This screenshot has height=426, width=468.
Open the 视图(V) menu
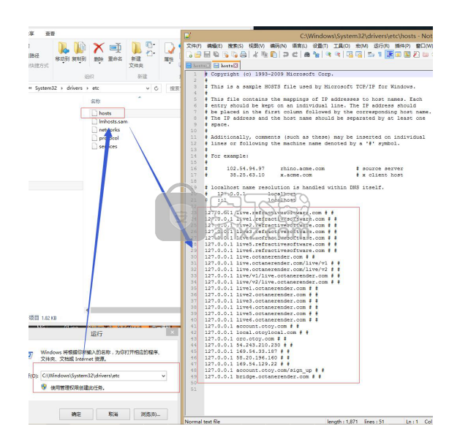[257, 45]
